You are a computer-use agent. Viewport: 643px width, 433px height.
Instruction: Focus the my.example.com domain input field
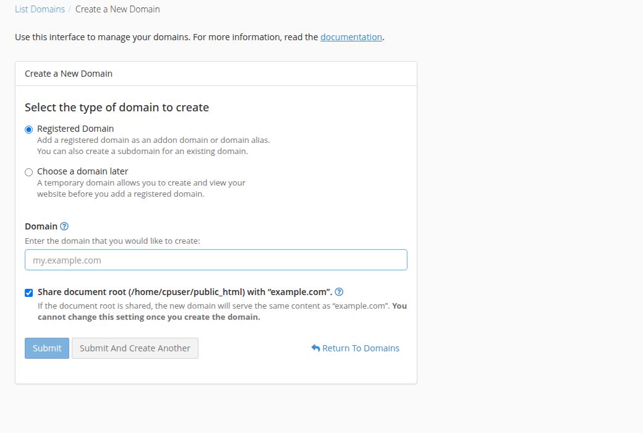tap(216, 260)
